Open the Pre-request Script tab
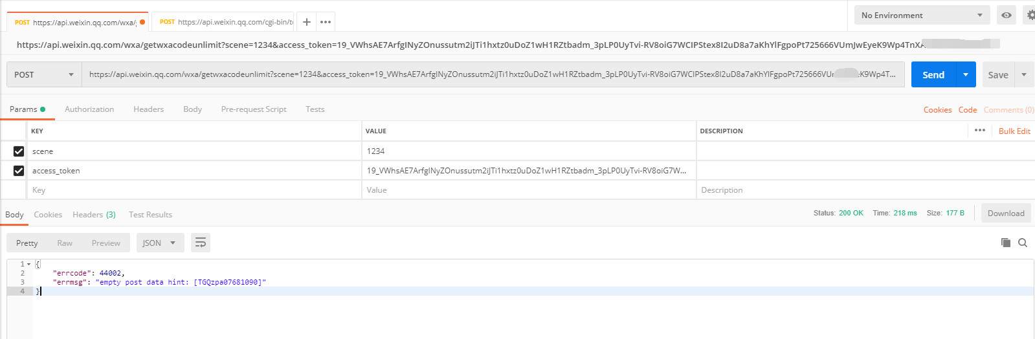Image resolution: width=1035 pixels, height=339 pixels. point(254,109)
